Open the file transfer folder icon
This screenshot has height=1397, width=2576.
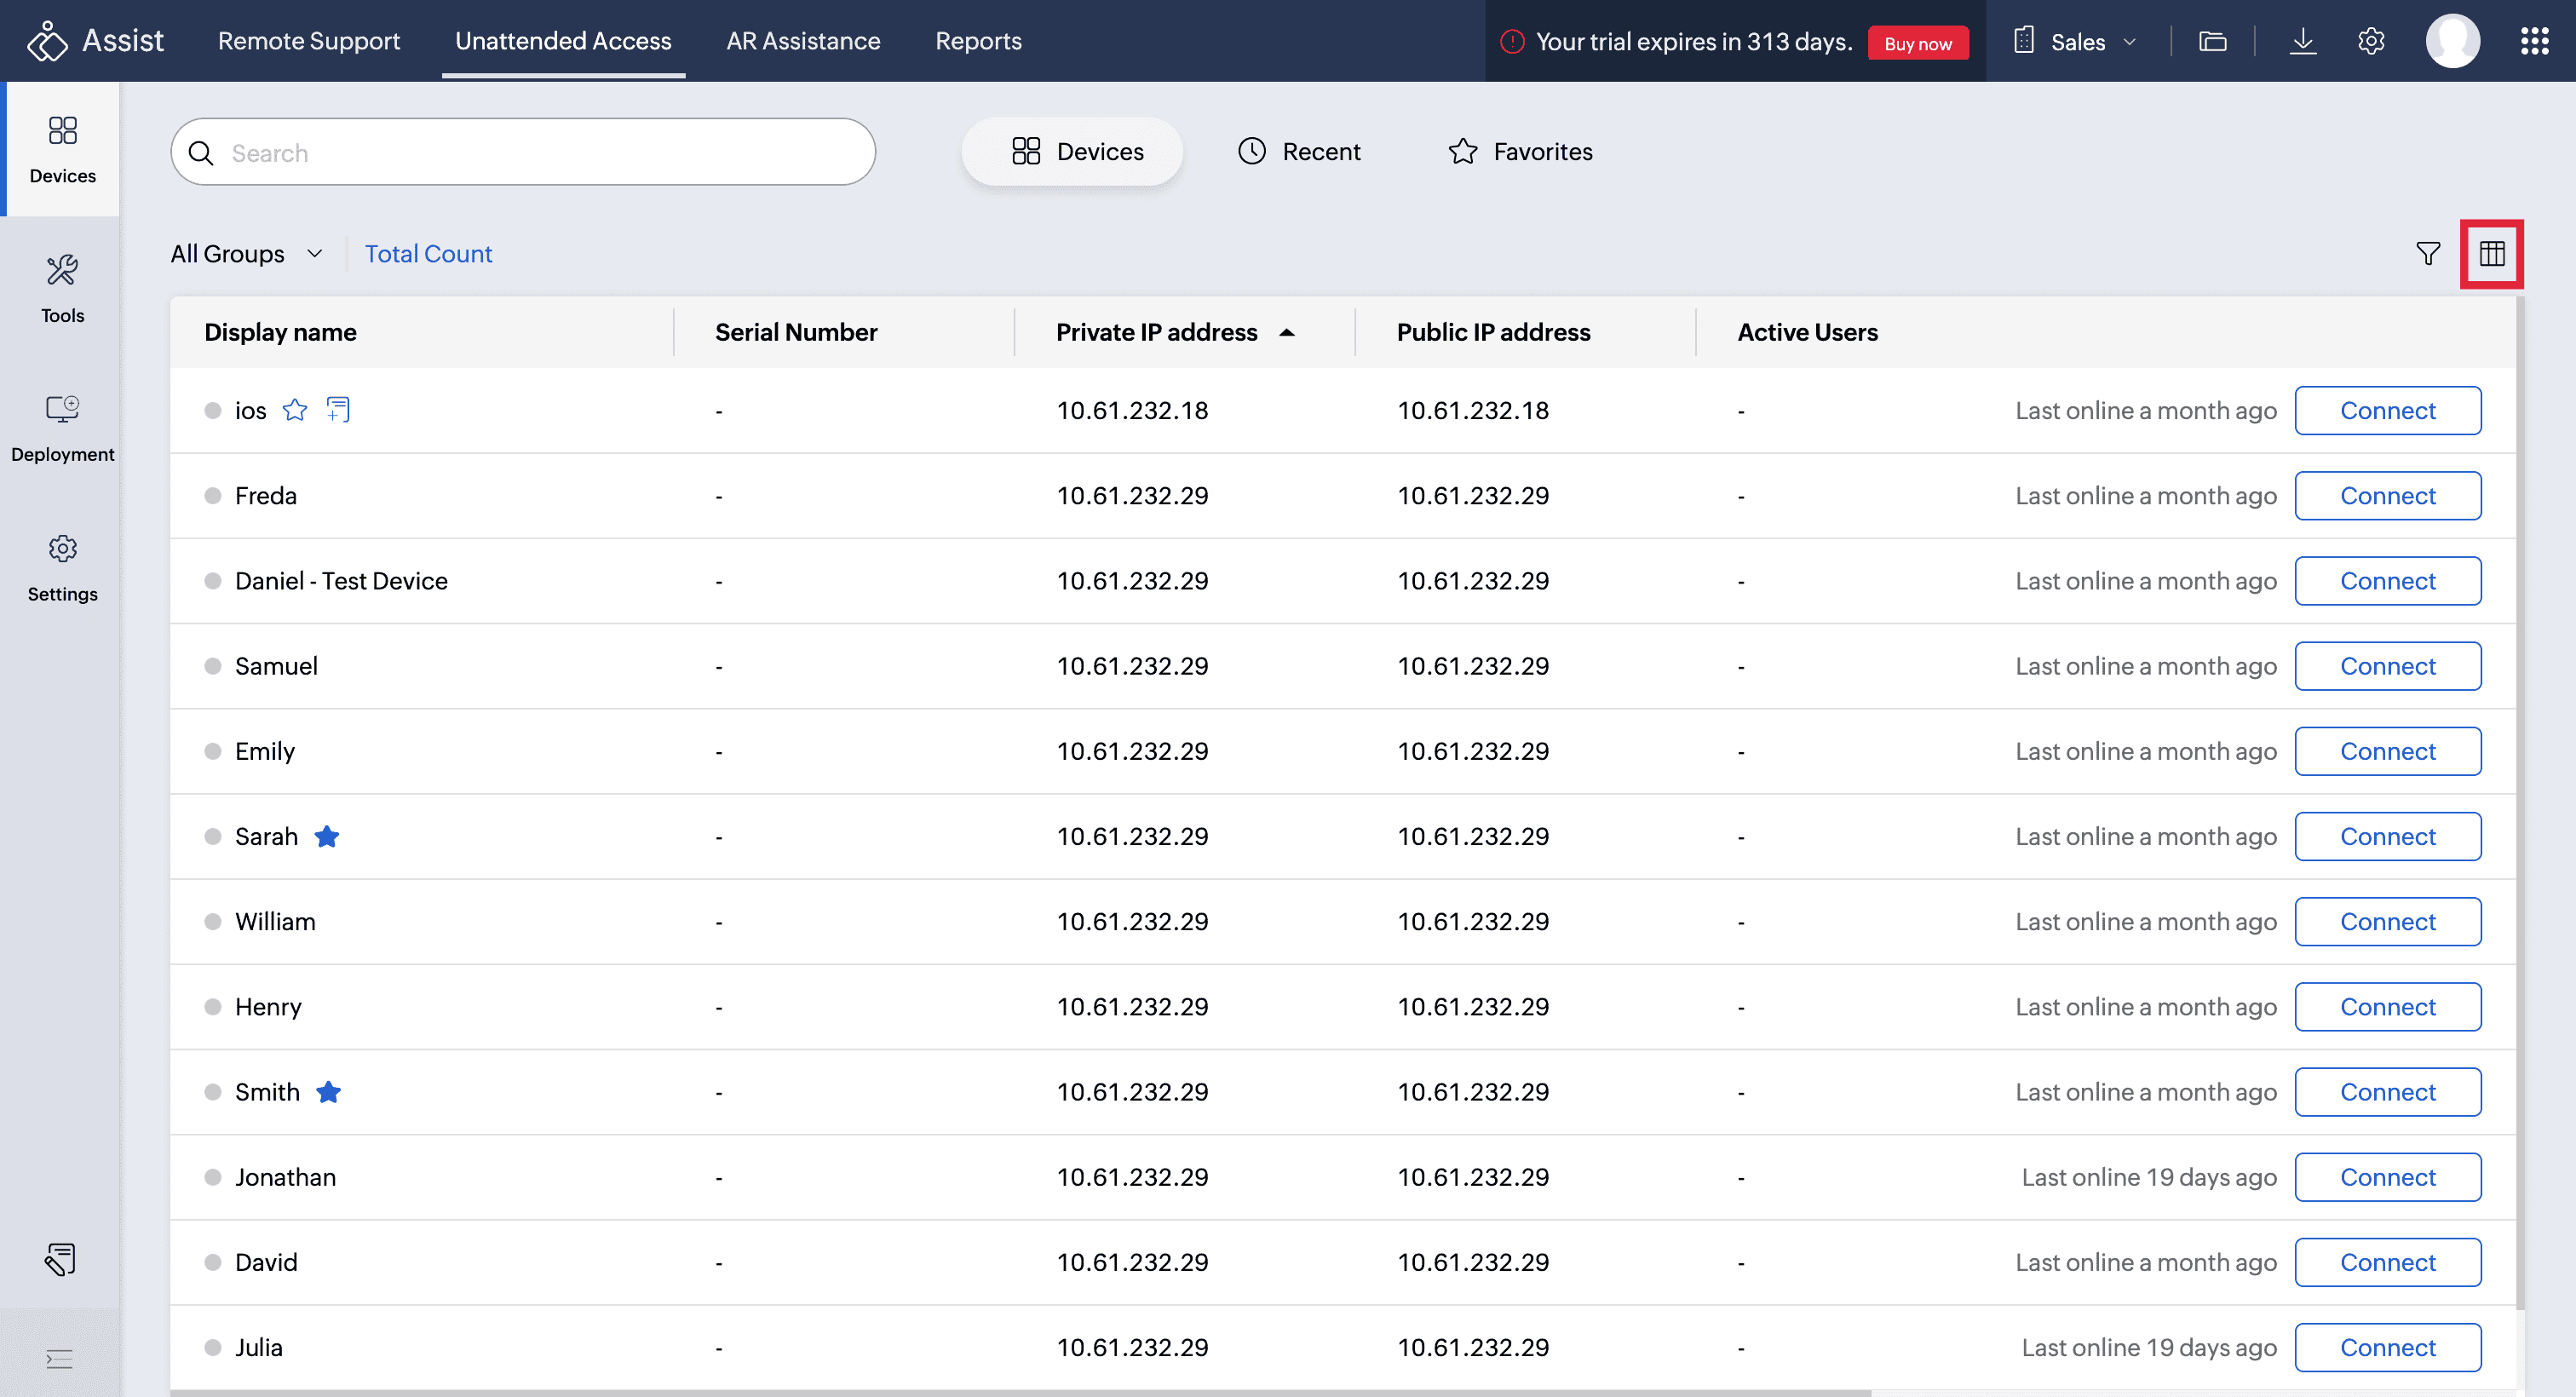point(2212,41)
